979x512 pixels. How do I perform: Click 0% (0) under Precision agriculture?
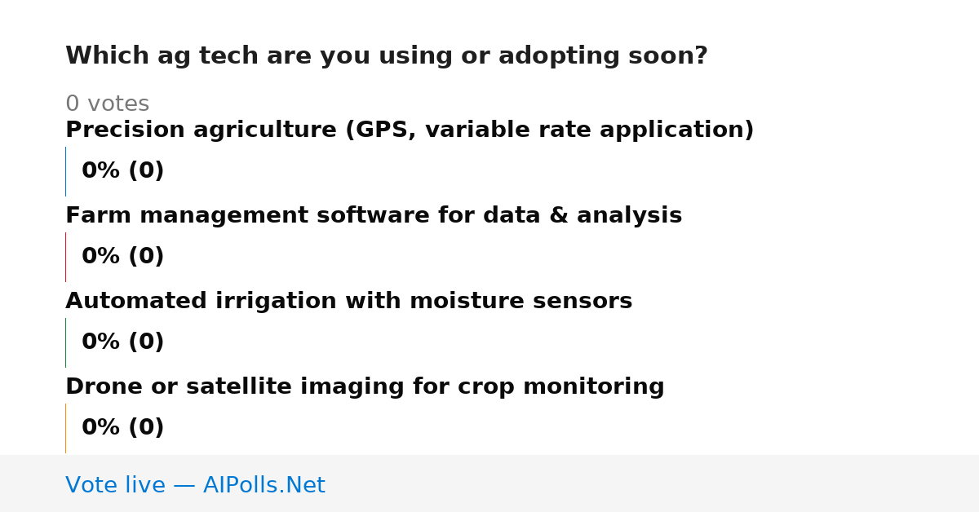(x=122, y=171)
